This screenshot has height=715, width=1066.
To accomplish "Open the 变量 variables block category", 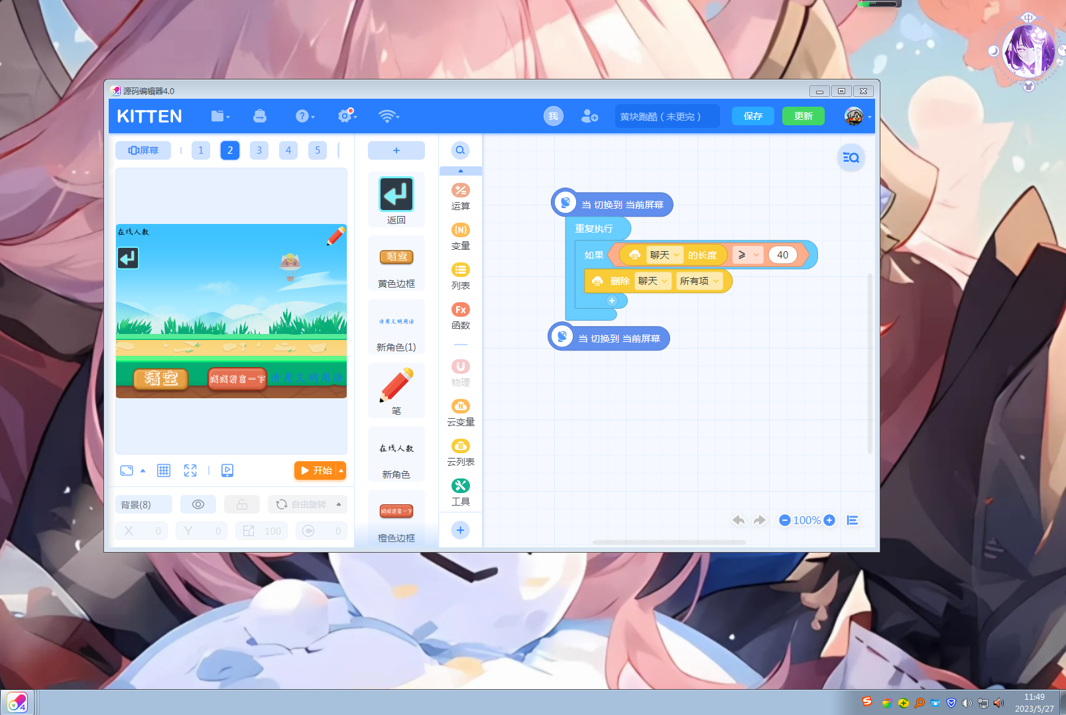I will [x=461, y=237].
